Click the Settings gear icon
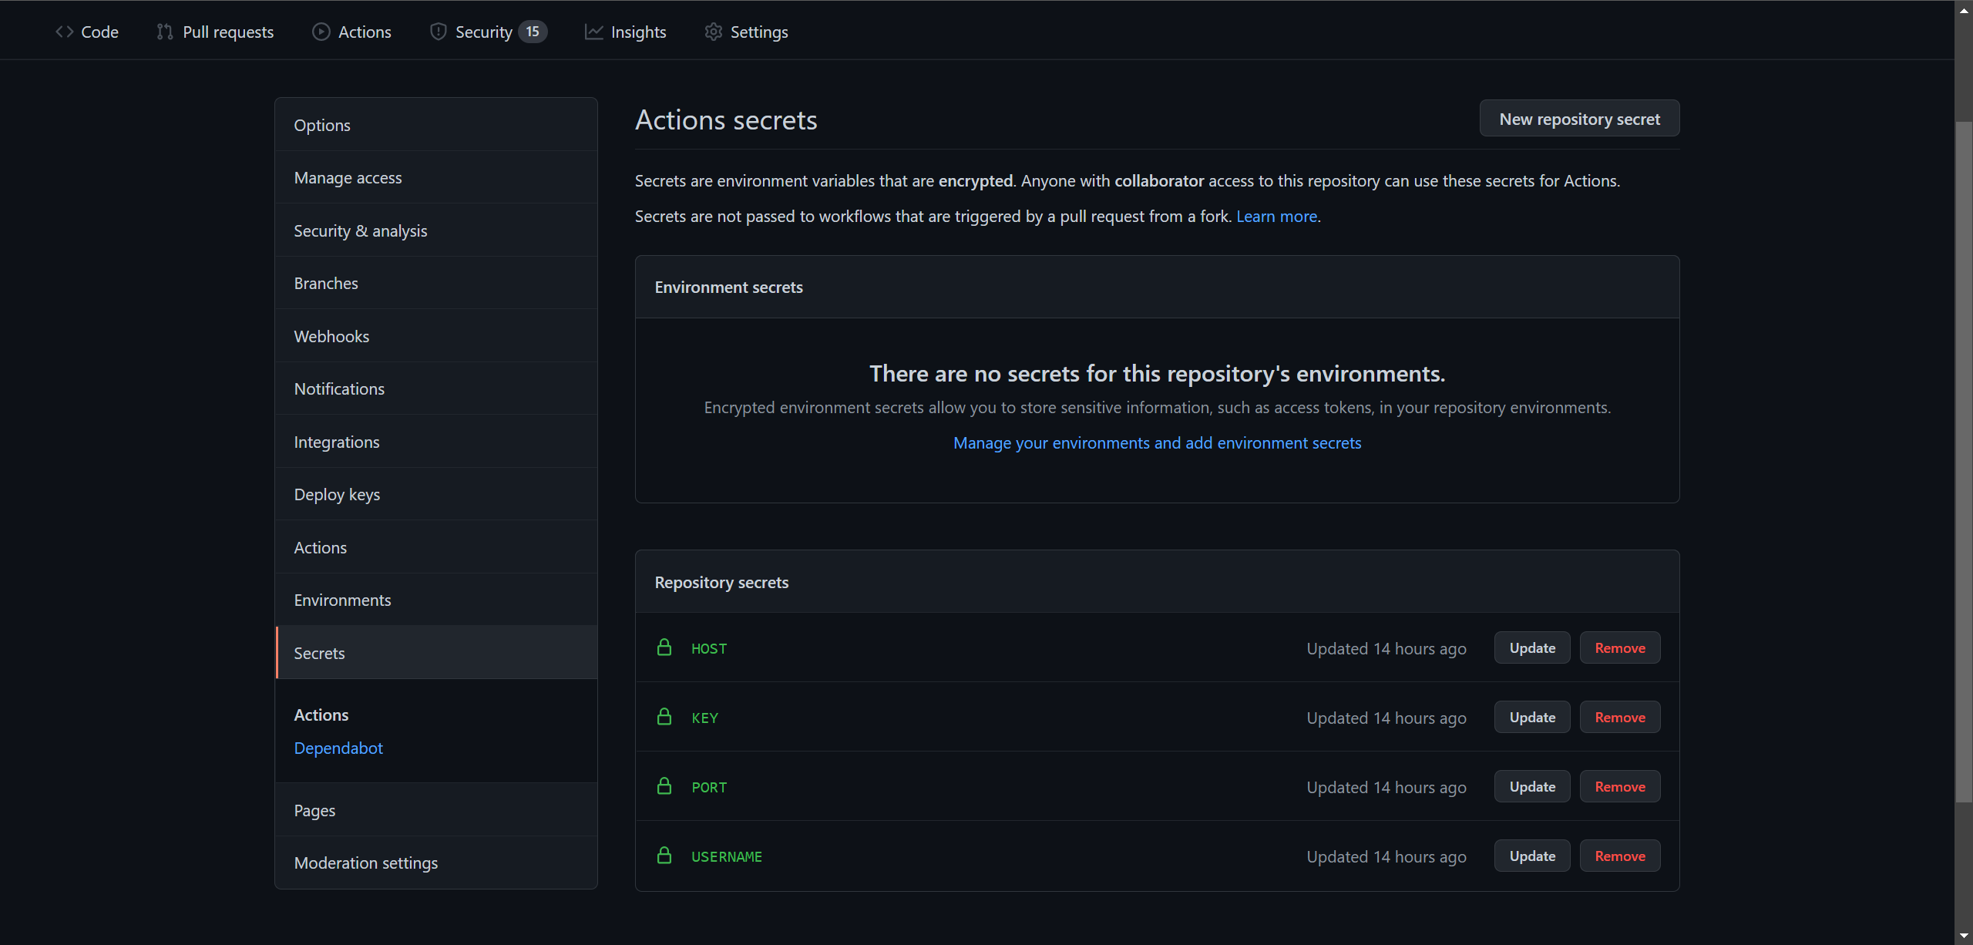This screenshot has width=1973, height=945. (713, 32)
